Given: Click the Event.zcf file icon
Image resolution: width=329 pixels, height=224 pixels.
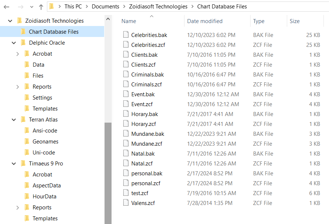Looking at the screenshot, I should [x=126, y=104].
